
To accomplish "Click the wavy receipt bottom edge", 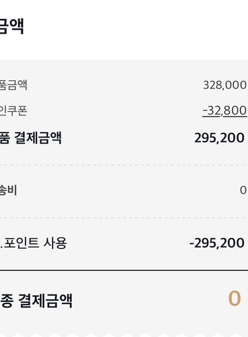I will tap(124, 333).
